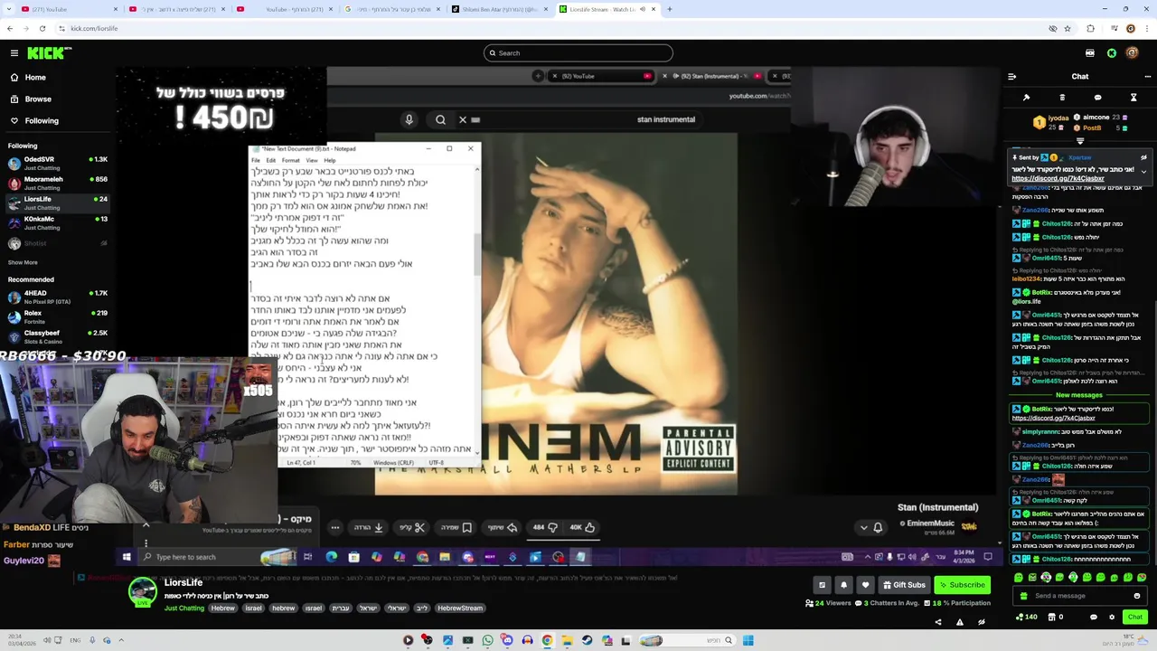Click the Gift Subs button
The image size is (1157, 651).
coord(904,585)
